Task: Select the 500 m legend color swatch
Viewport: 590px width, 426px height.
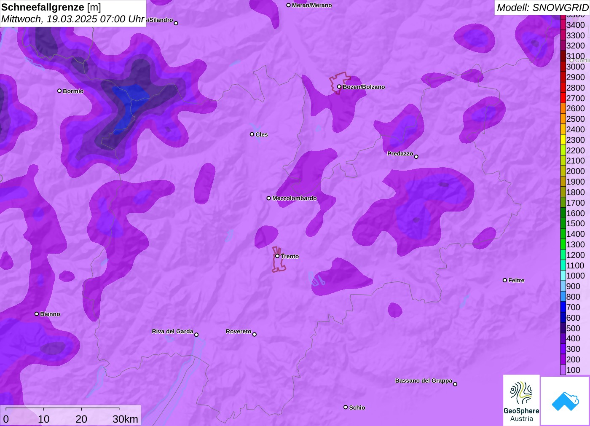Action: (563, 328)
